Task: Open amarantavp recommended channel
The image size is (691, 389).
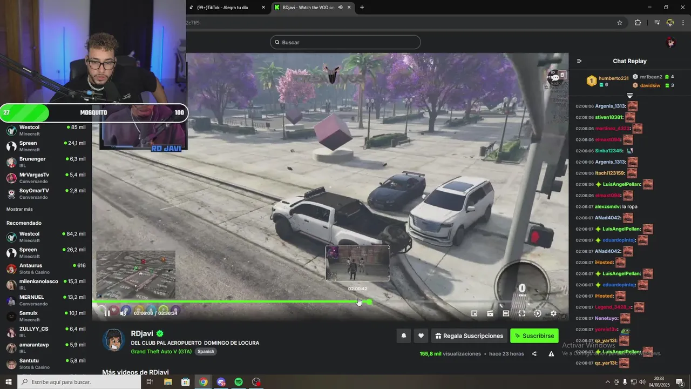Action: point(46,348)
